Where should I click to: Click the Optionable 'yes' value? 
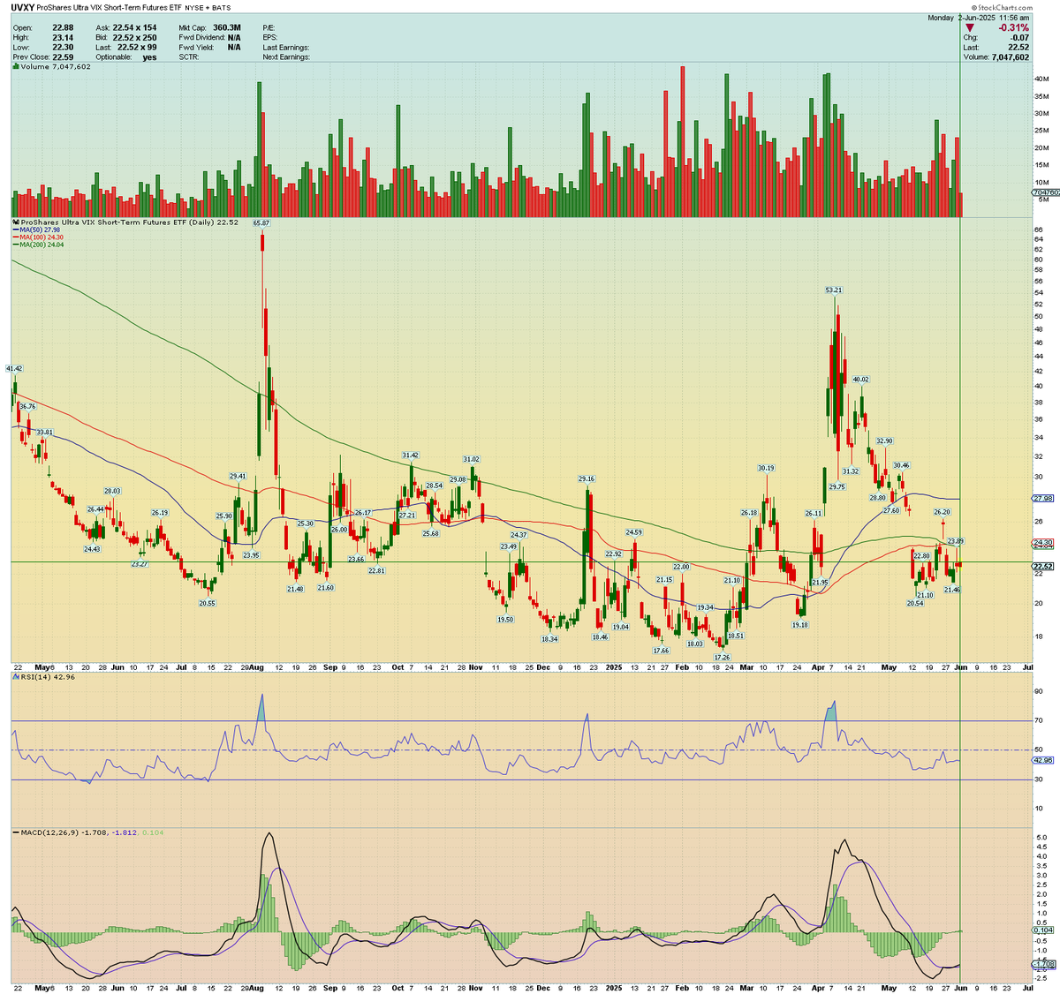tap(149, 57)
